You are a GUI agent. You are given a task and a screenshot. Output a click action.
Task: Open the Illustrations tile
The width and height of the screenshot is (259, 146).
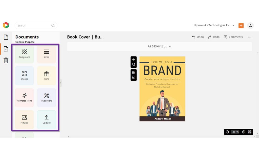tap(47, 98)
